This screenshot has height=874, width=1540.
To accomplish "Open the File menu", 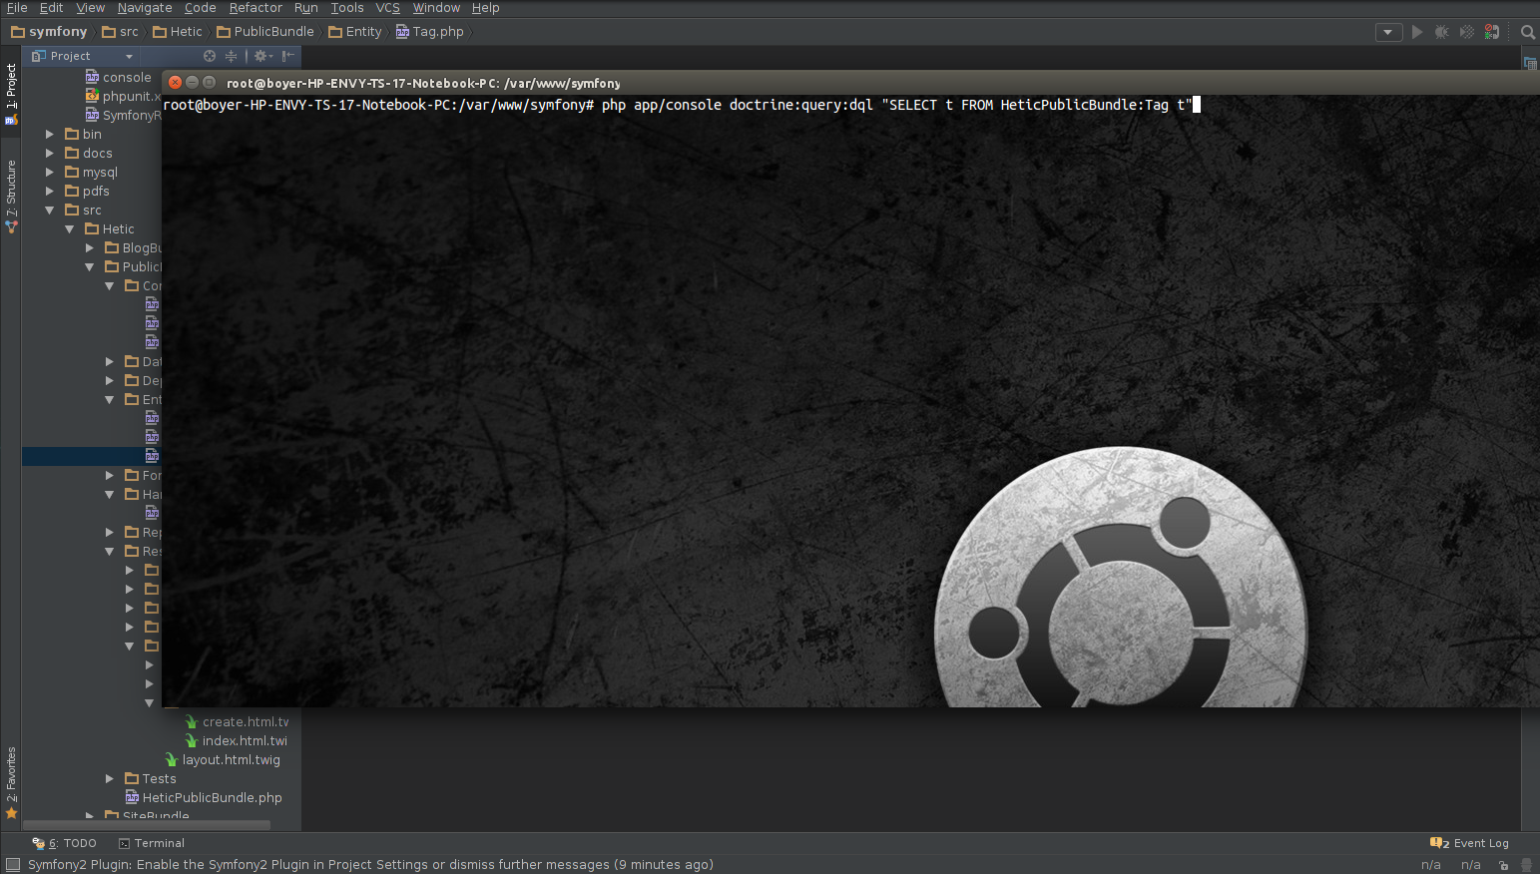I will click(17, 8).
